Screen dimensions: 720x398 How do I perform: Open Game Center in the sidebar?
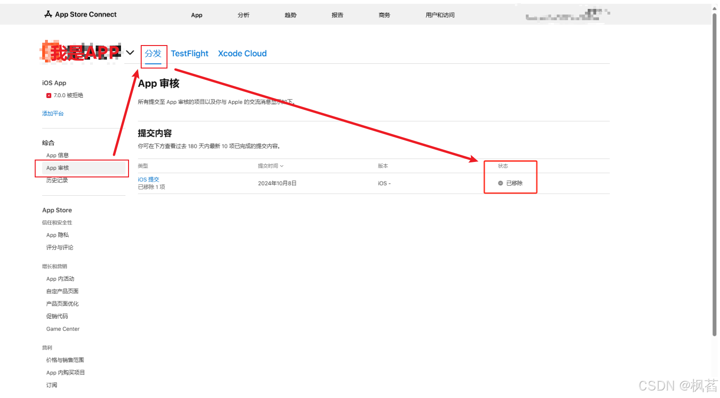tap(63, 329)
